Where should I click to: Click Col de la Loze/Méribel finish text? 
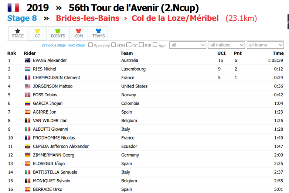(x=175, y=18)
